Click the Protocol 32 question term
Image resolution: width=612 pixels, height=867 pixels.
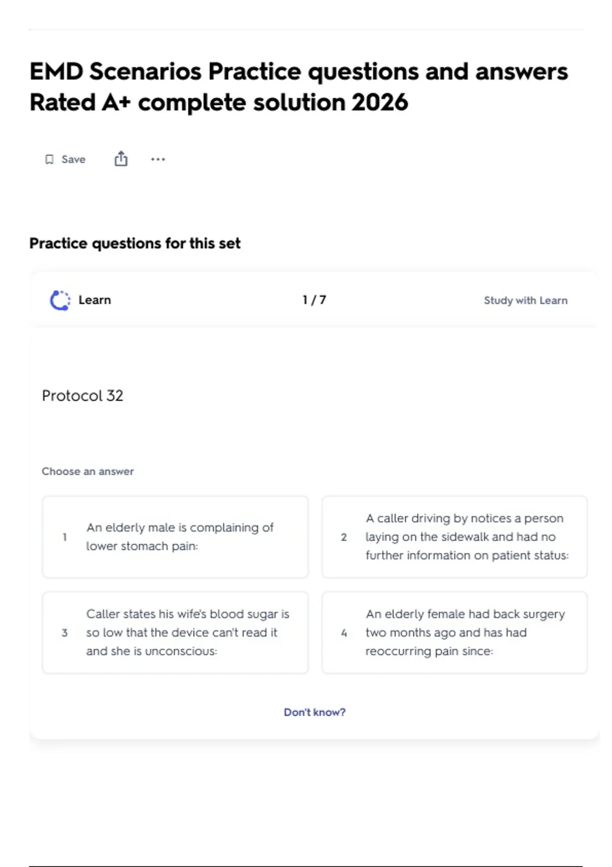[83, 396]
